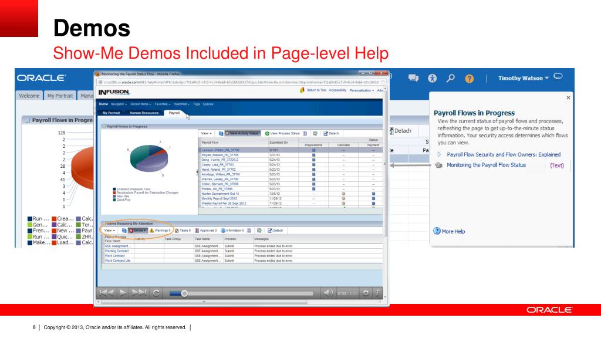Image resolution: width=601 pixels, height=338 pixels.
Task: Collapse the Payroll Flows in Progress panel in the Firefox window
Action: pyautogui.click(x=104, y=127)
